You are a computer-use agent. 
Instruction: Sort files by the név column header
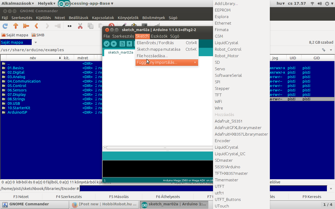33,58
